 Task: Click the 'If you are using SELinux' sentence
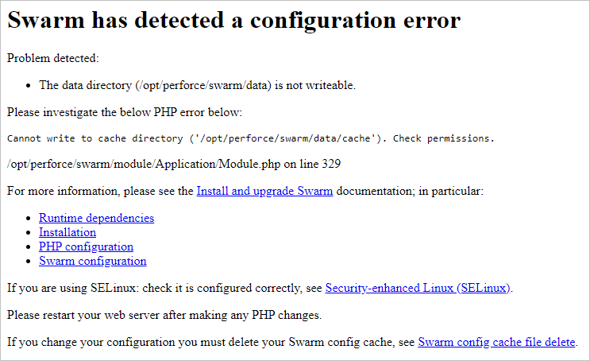click(x=165, y=288)
